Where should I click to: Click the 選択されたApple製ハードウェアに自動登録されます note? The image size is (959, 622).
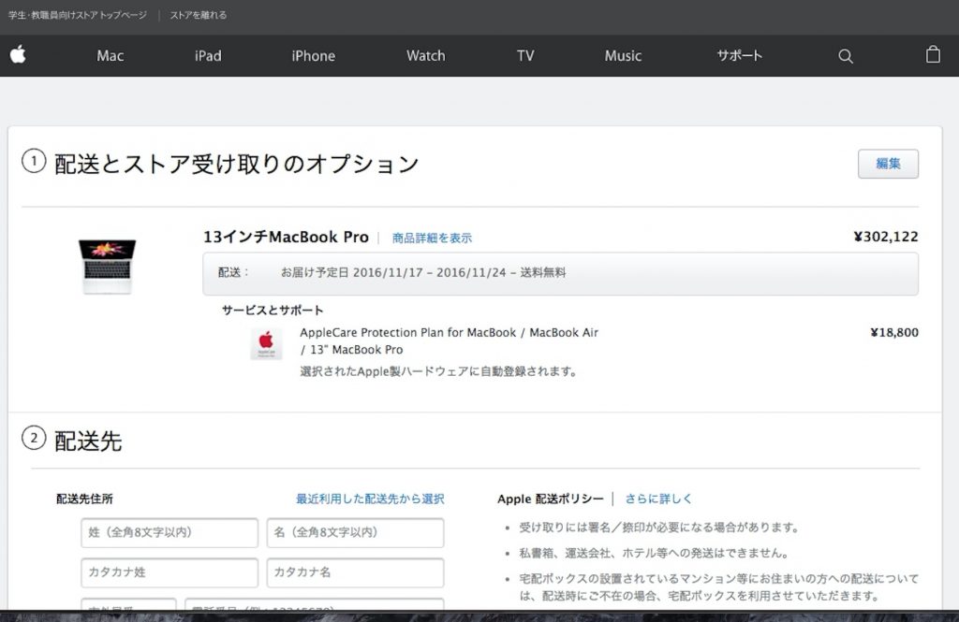[x=438, y=371]
